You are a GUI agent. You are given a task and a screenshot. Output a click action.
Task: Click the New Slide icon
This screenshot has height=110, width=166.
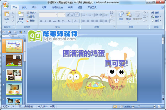[21, 14]
